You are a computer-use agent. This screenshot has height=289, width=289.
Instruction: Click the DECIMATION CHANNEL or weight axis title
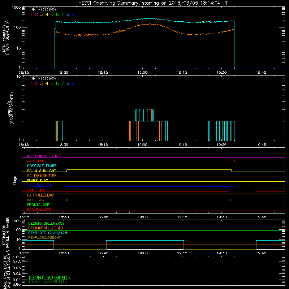point(5,234)
